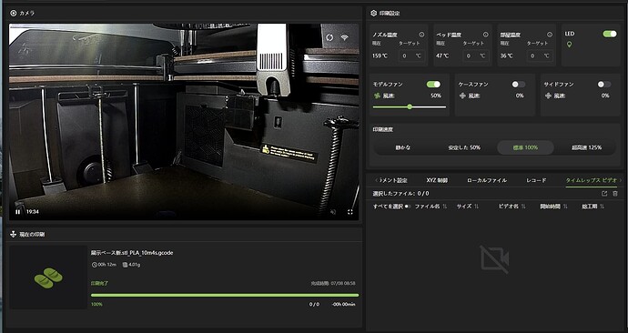Show info for chamber temperature

click(x=550, y=35)
